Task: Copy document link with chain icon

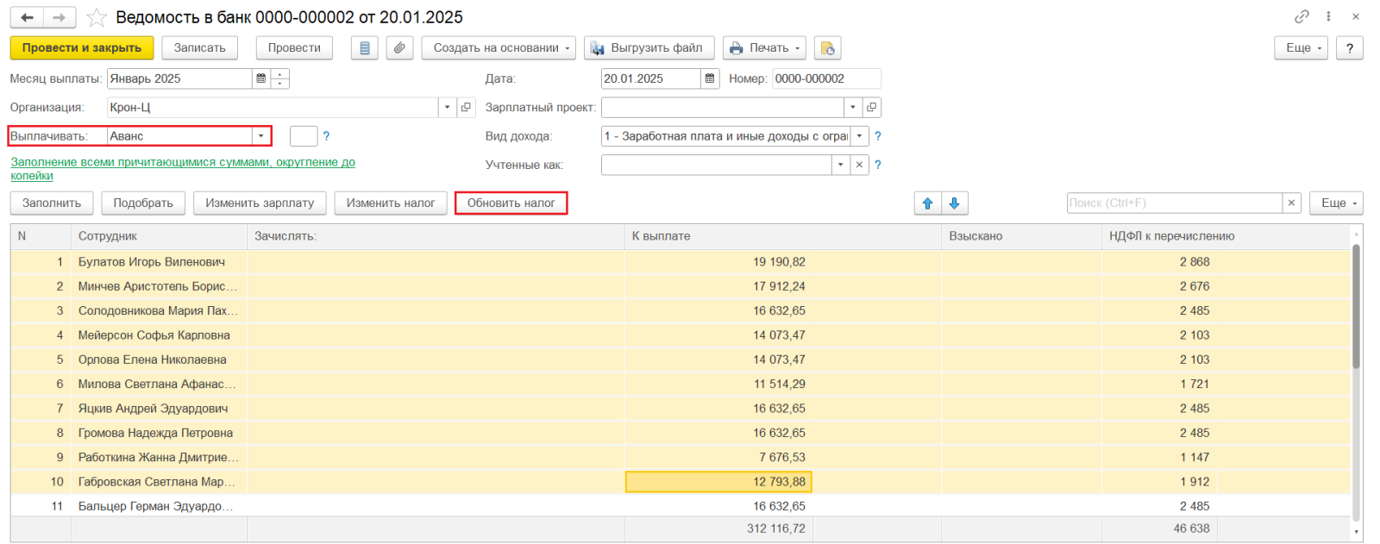Action: pos(1302,16)
